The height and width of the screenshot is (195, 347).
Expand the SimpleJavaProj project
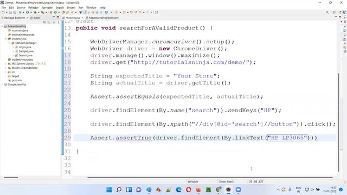point(2,84)
